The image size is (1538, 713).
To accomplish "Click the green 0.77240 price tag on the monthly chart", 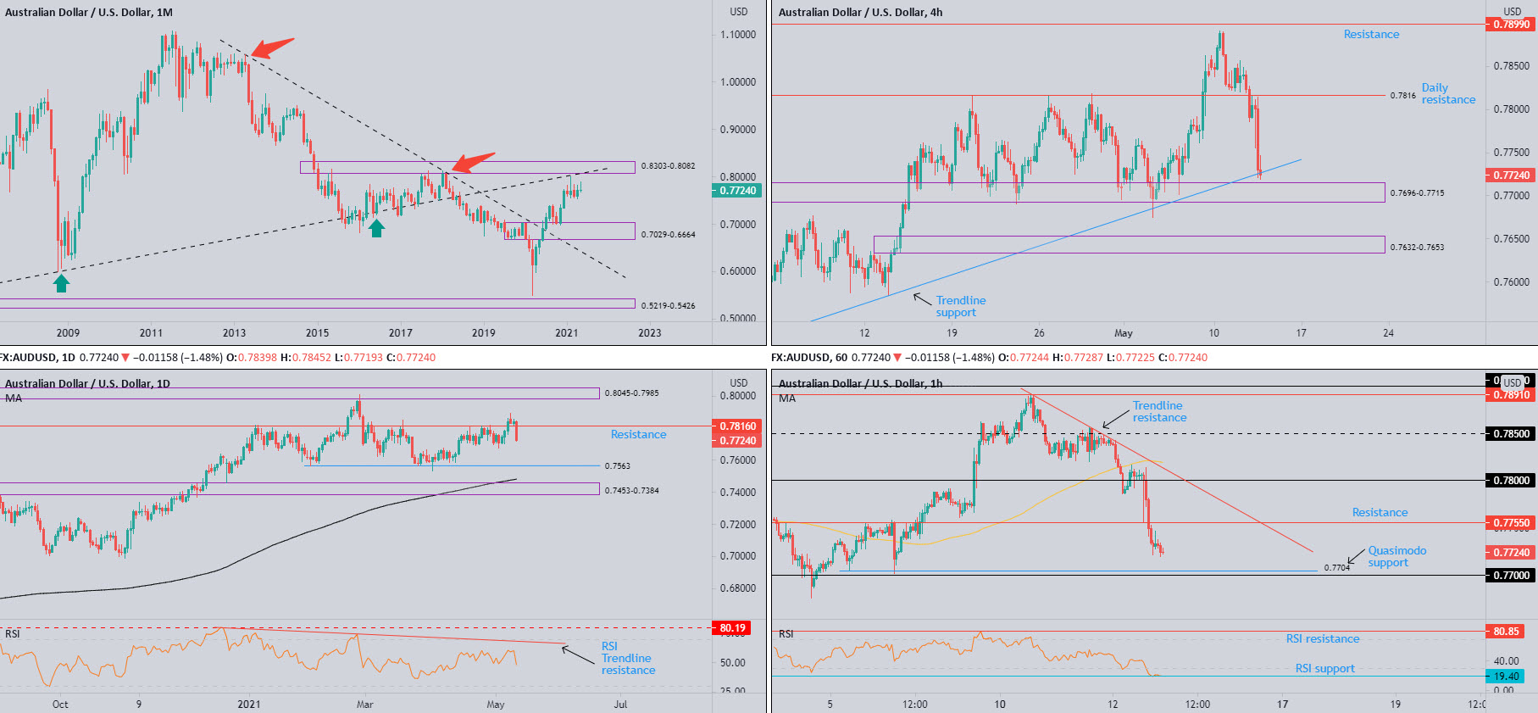I will [737, 191].
